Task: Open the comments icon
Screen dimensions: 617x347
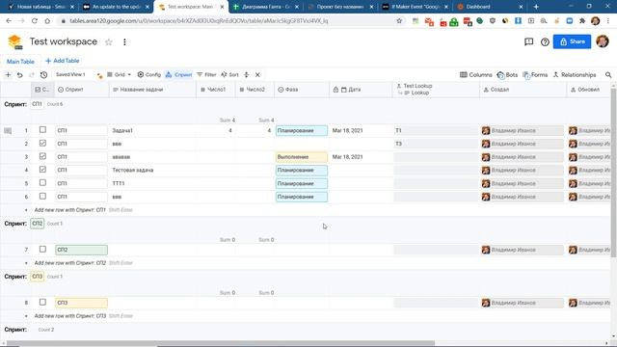Action: pos(529,41)
